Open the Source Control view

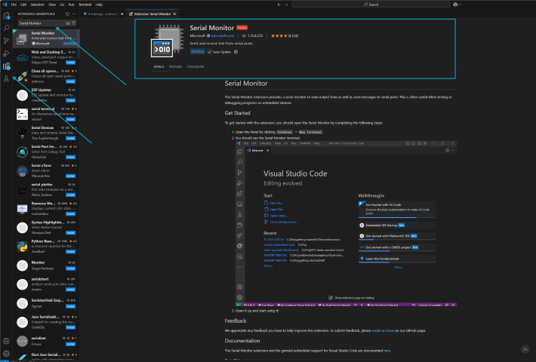(6, 41)
